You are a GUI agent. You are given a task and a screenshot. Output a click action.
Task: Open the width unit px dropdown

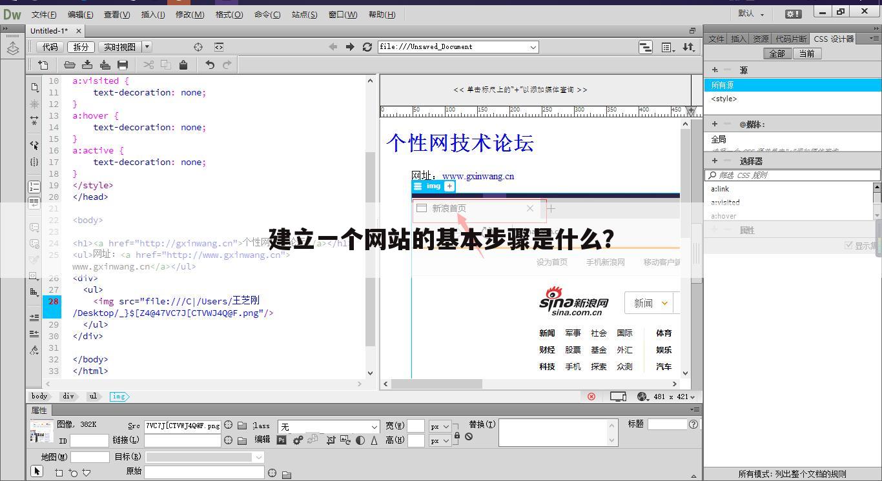[440, 426]
